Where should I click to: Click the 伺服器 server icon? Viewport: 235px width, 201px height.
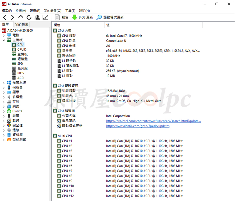pos(9,87)
